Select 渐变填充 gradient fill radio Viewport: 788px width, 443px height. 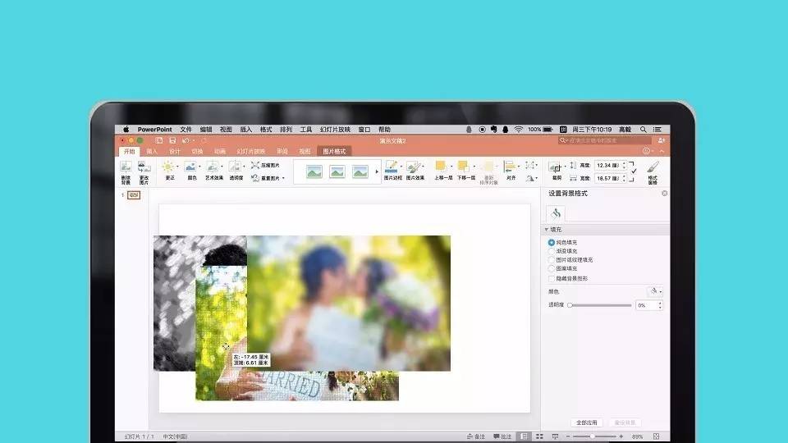pyautogui.click(x=552, y=251)
